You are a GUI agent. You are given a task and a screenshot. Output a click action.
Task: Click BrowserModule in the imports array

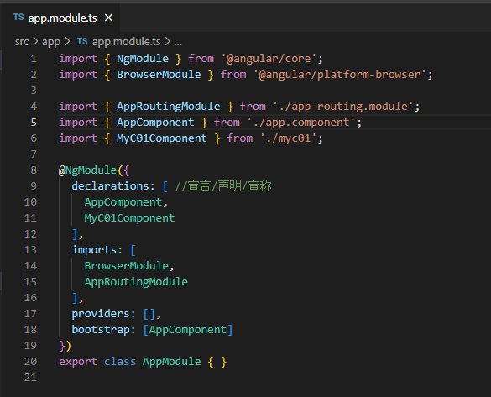[x=127, y=266]
